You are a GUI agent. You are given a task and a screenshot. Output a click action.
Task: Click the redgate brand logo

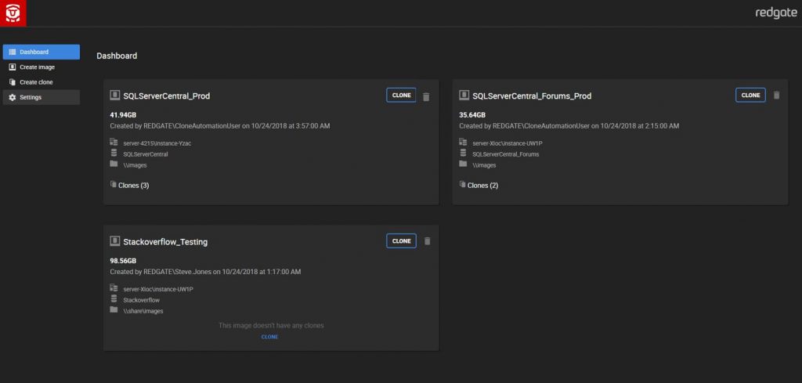[x=776, y=13]
